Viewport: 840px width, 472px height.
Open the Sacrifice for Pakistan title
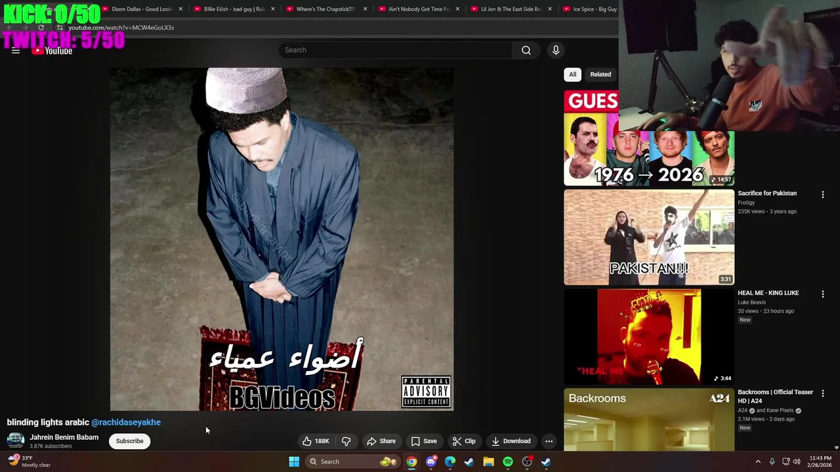(767, 193)
